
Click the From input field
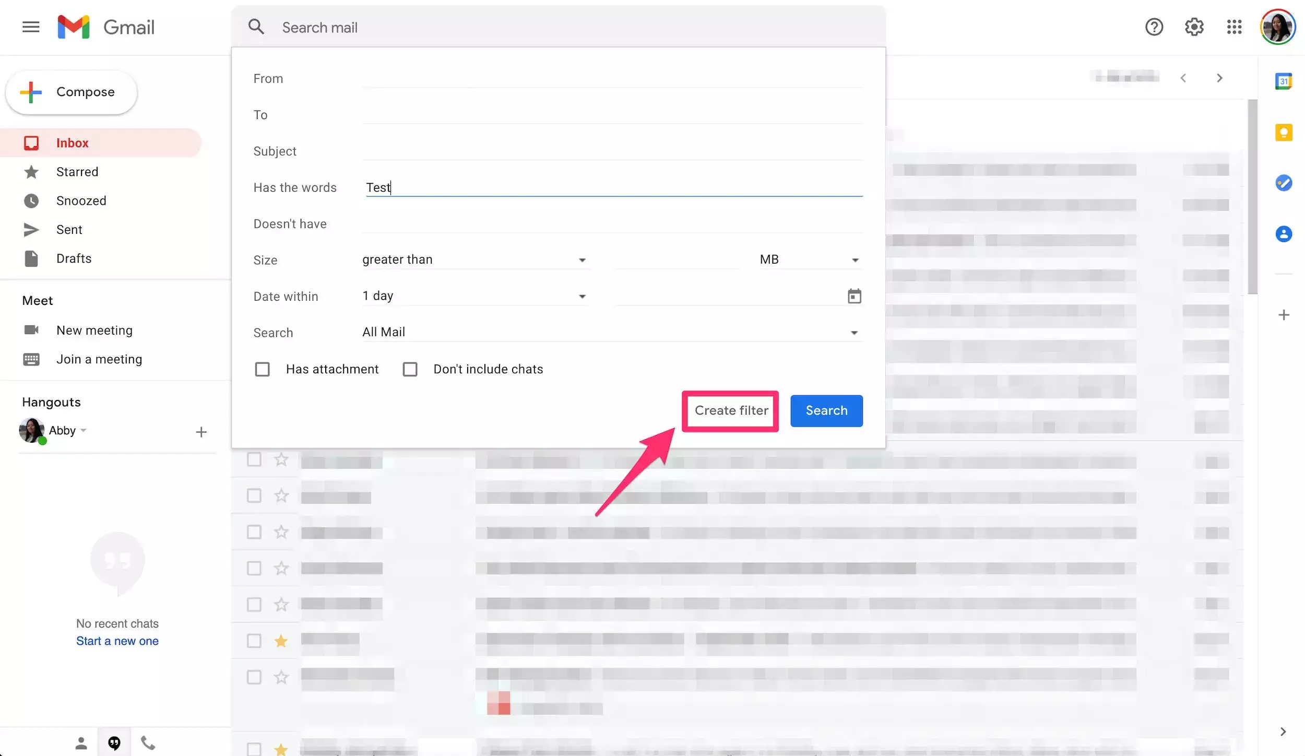611,78
